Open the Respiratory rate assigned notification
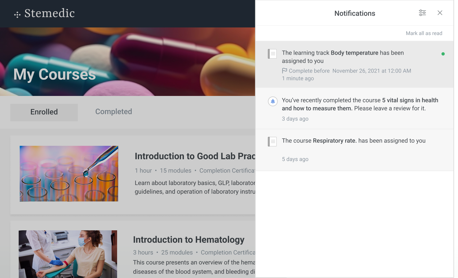Viewport: 458px width, 278px height. [354, 150]
